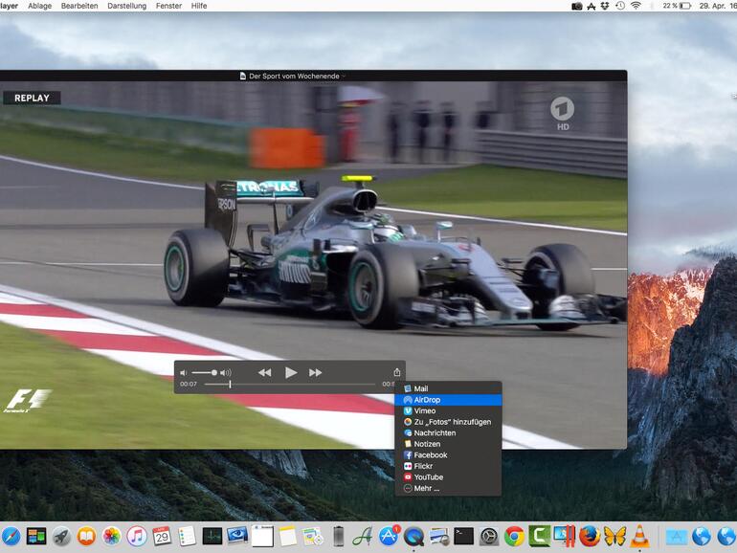
Task: Mute audio using the low-volume speaker icon
Action: pyautogui.click(x=184, y=373)
